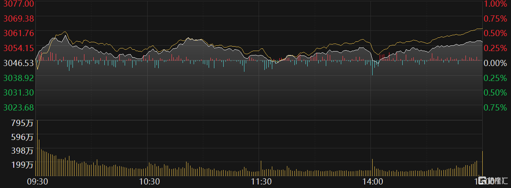Click the green 3031.30 price label
Screen dimensions: 511x188
(x=18, y=92)
